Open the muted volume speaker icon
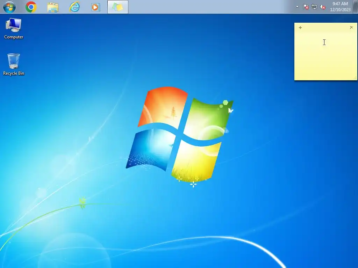The height and width of the screenshot is (268, 358). 323,7
